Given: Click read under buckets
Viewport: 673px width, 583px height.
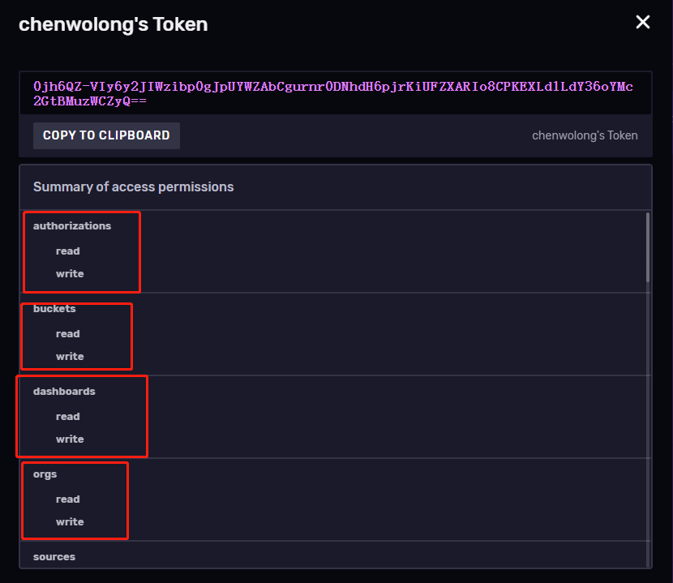Looking at the screenshot, I should pos(68,334).
